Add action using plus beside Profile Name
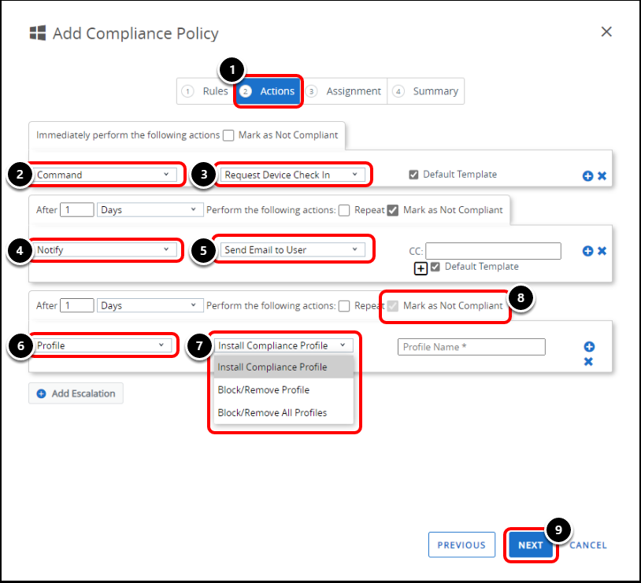Image resolution: width=641 pixels, height=583 pixels. click(588, 347)
